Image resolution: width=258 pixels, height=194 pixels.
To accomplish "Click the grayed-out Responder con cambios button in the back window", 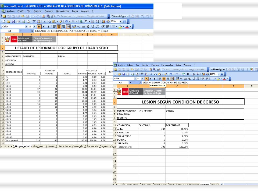I will tap(71, 16).
